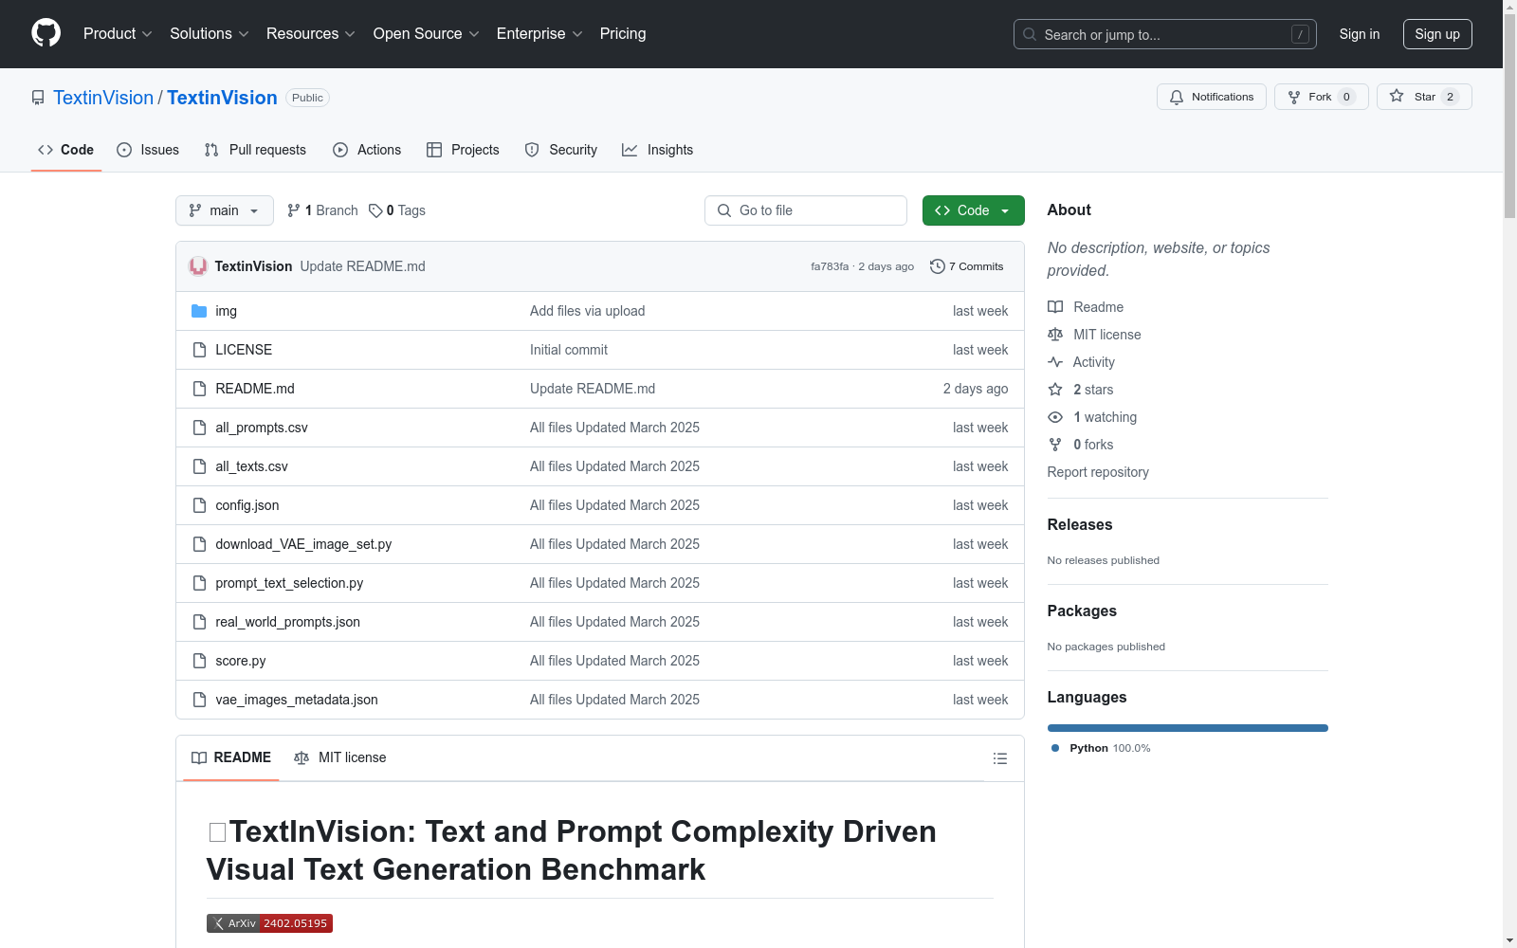Click the Notifications bell icon
The height and width of the screenshot is (948, 1517).
[1177, 97]
